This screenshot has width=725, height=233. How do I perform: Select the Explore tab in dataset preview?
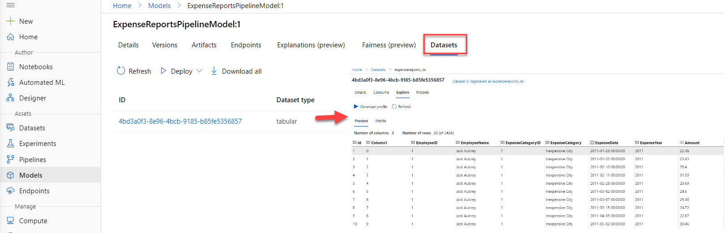[403, 92]
